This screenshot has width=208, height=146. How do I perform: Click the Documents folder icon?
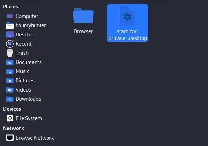10,62
